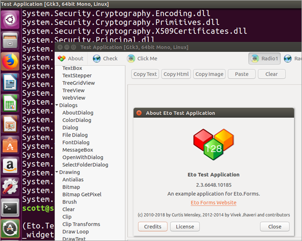Select the WebView tree item
This screenshot has width=302, height=241.
73,97
